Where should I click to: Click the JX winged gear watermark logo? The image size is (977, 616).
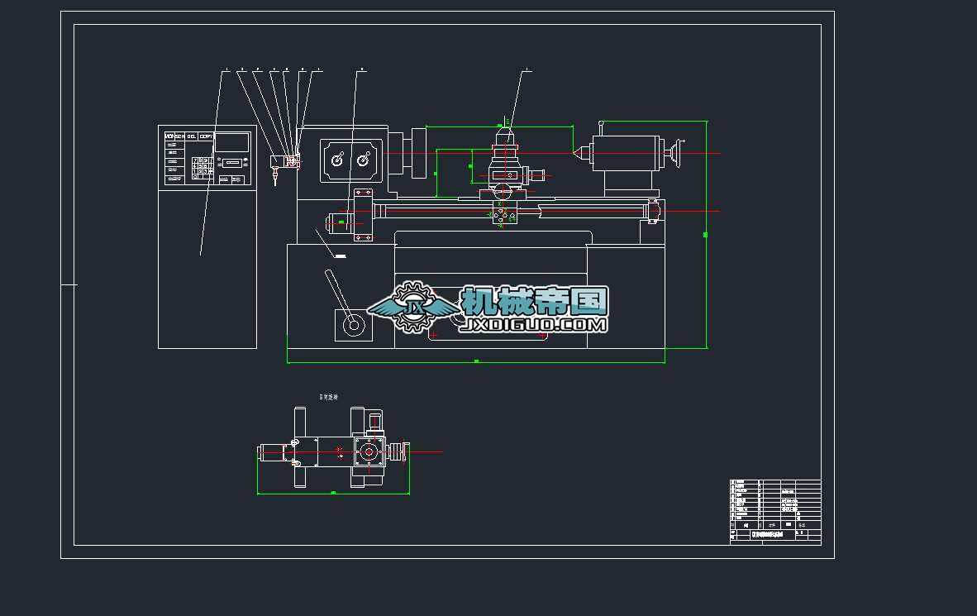point(413,307)
